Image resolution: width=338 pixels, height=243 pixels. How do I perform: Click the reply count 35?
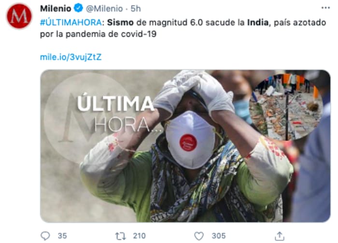[62, 236]
